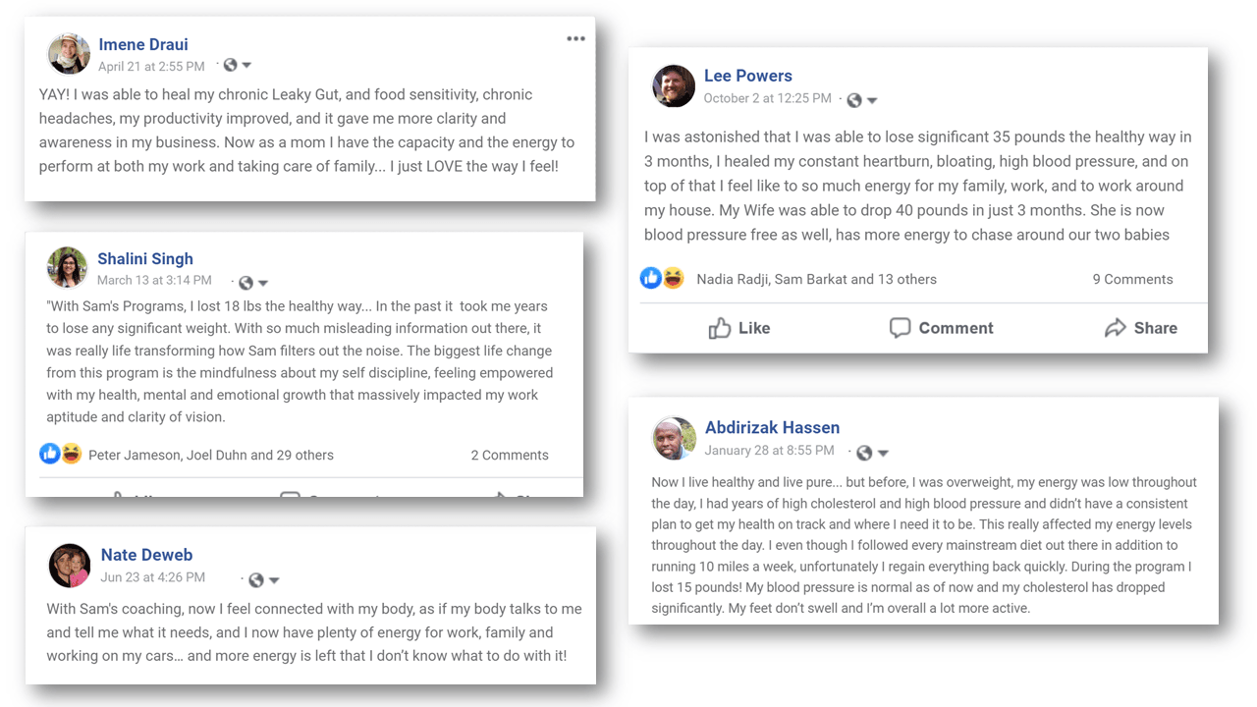Click Lee Powers' profile picture
Viewport: 1257px width, 707px height.
tap(674, 86)
